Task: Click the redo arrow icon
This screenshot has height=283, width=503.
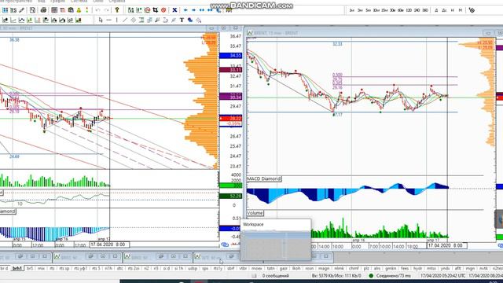Action: point(106,10)
